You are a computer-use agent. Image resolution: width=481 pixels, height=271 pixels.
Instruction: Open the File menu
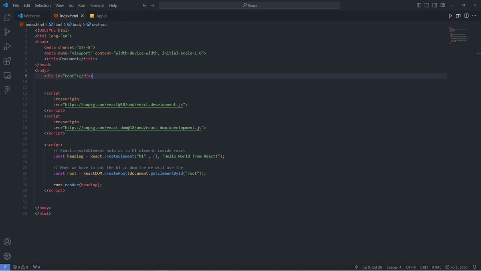click(16, 5)
